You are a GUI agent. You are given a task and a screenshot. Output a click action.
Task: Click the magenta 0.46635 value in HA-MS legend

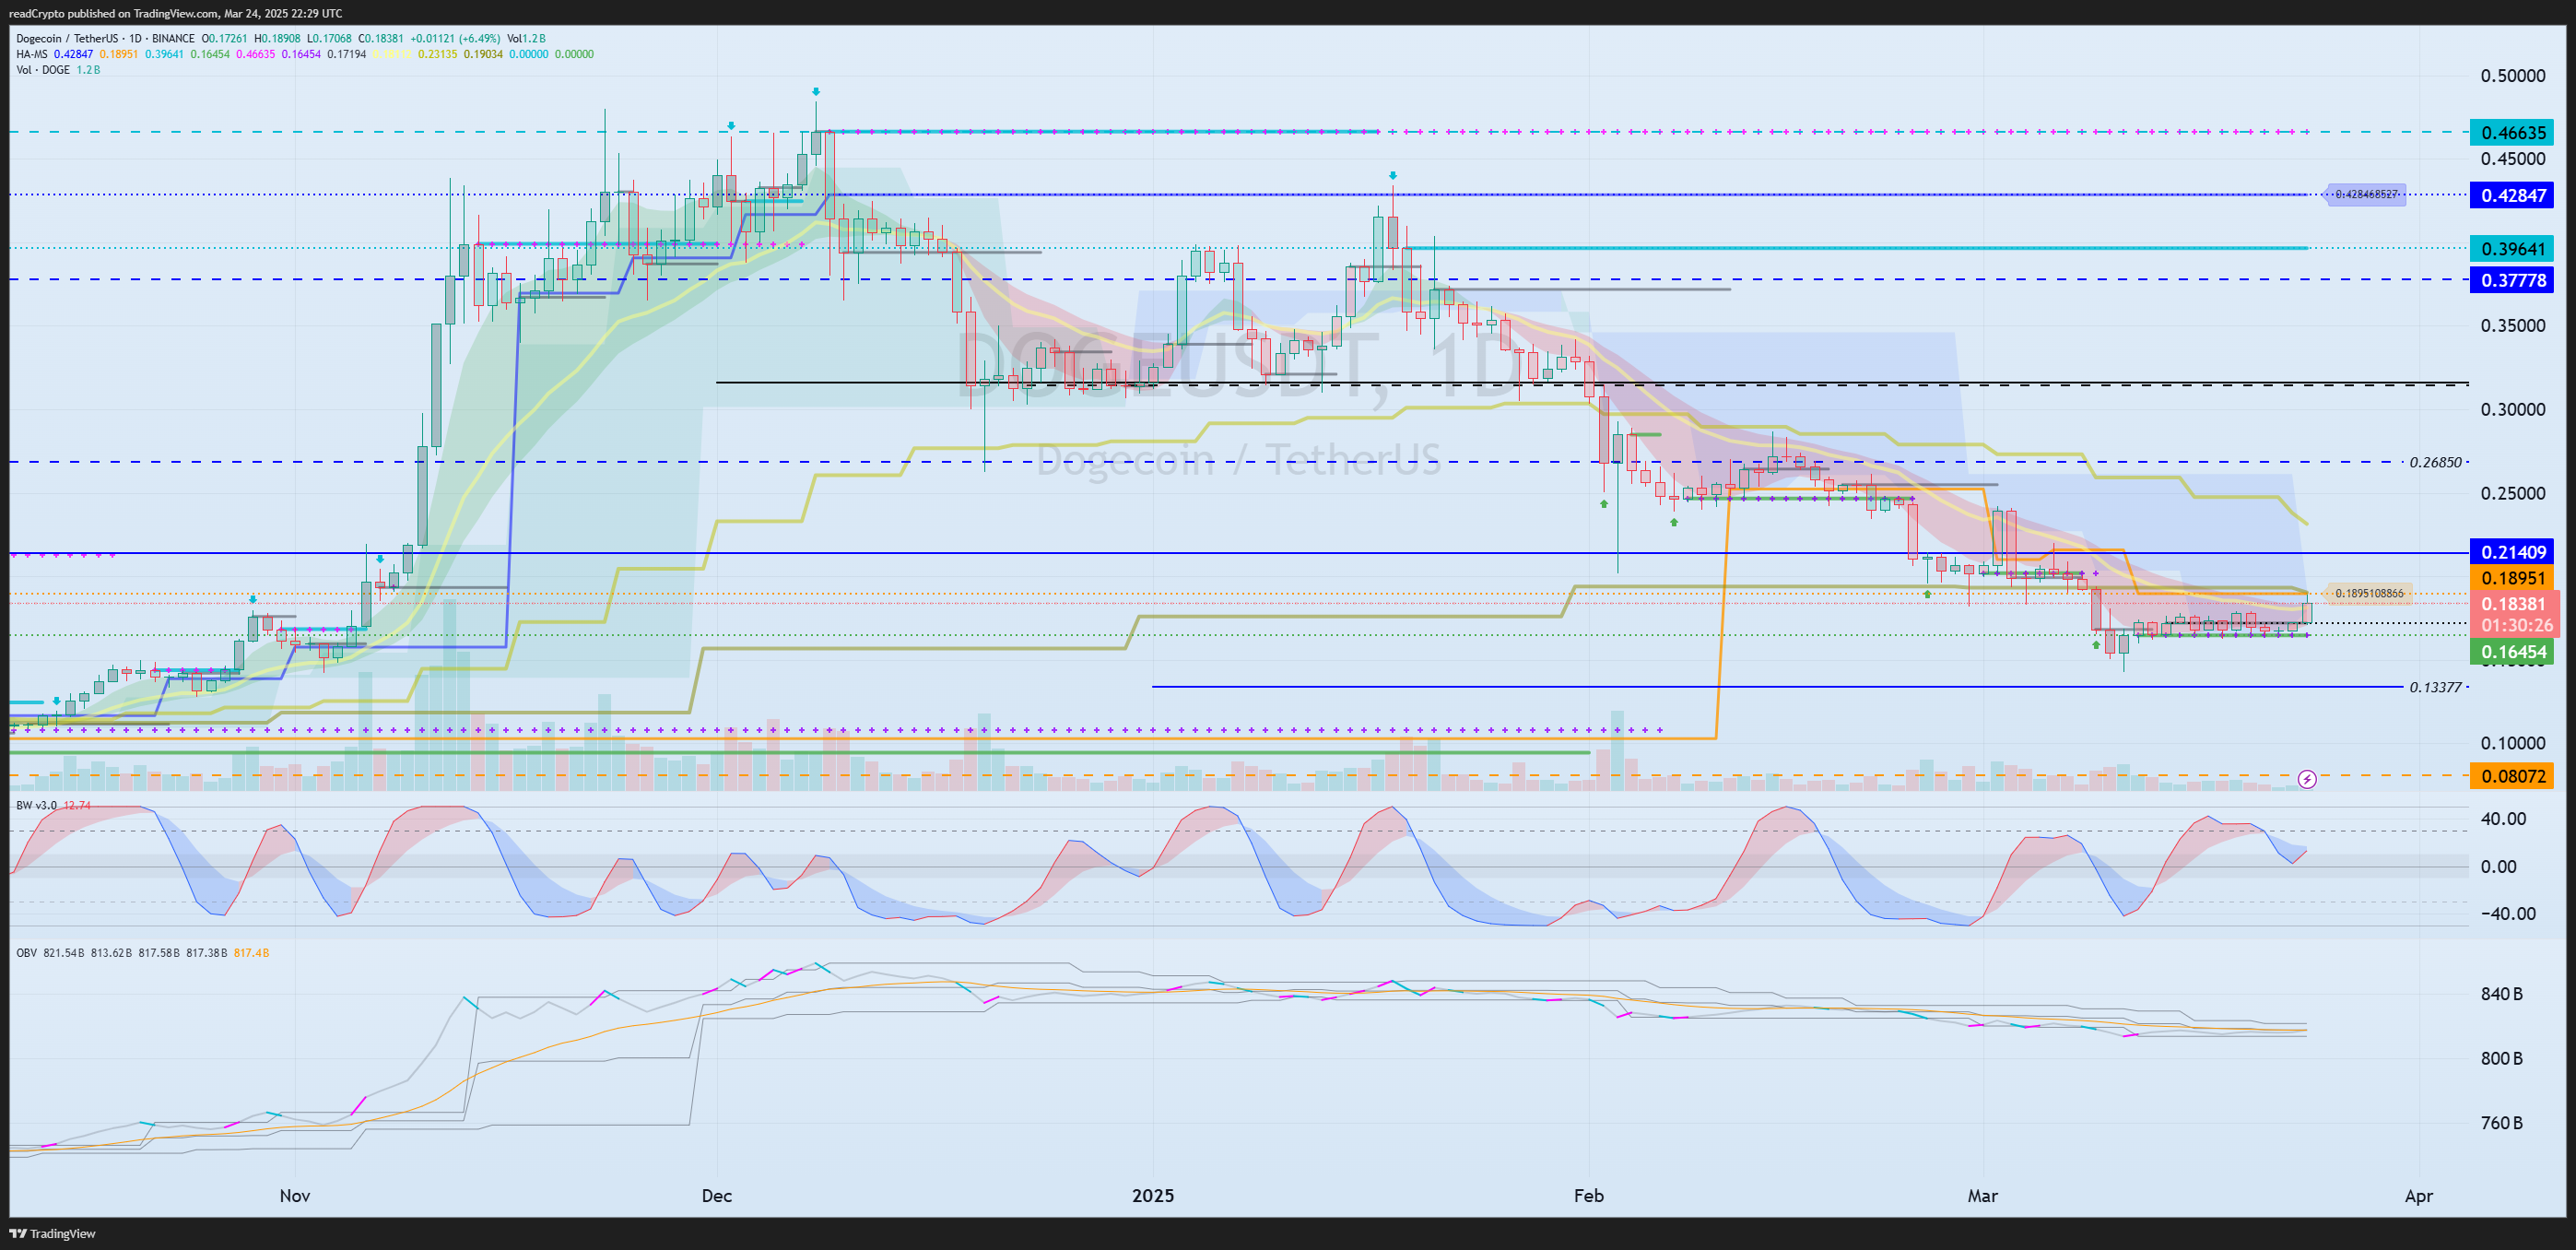(x=255, y=54)
